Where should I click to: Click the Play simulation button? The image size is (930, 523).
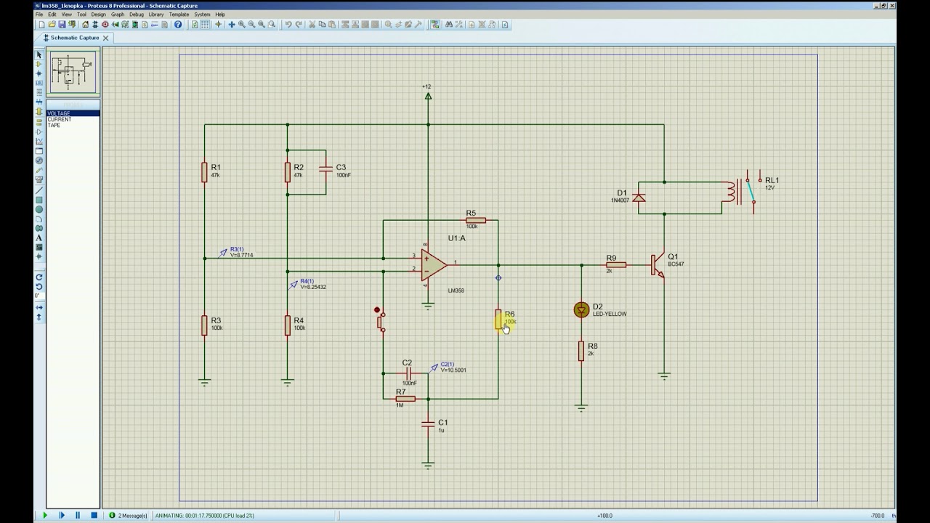point(45,515)
